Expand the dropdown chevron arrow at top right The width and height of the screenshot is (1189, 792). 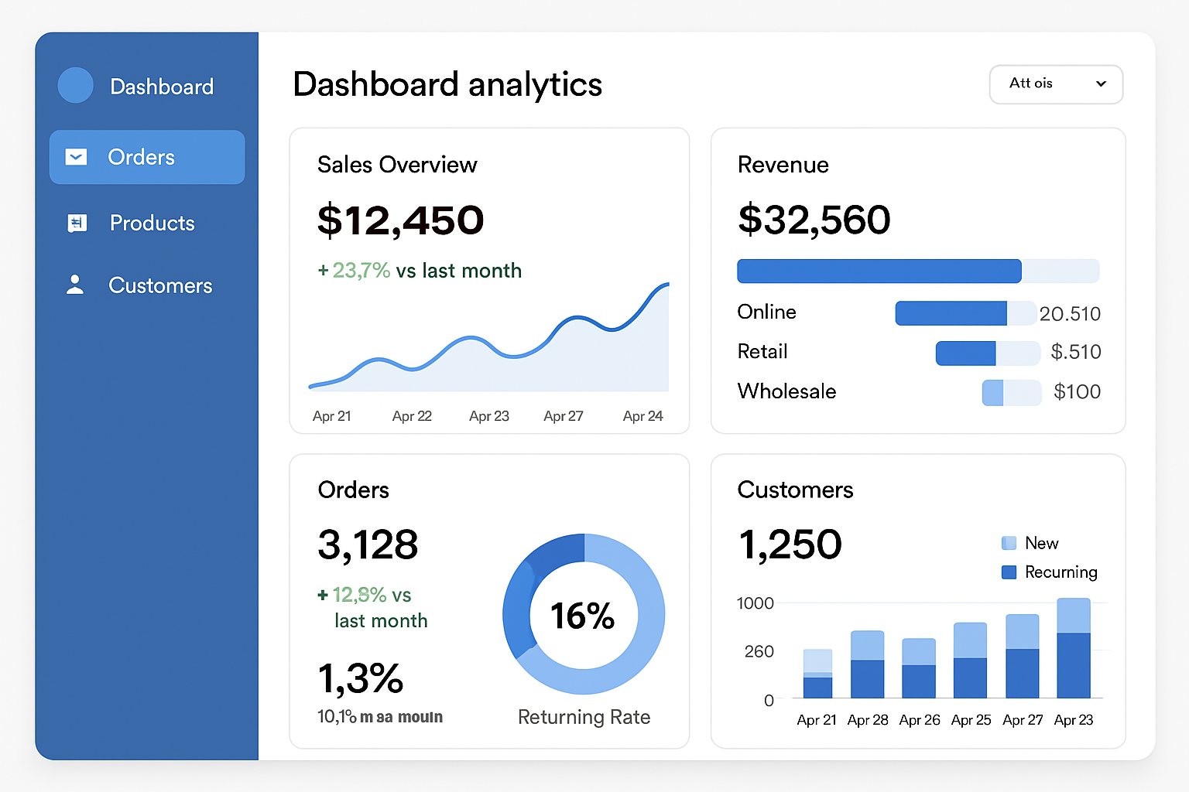[x=1101, y=84]
